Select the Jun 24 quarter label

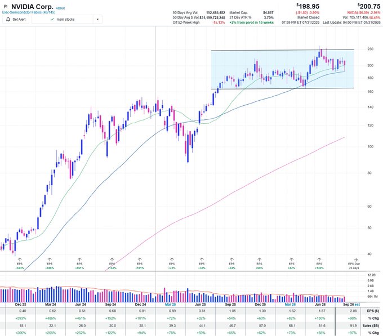81,304
